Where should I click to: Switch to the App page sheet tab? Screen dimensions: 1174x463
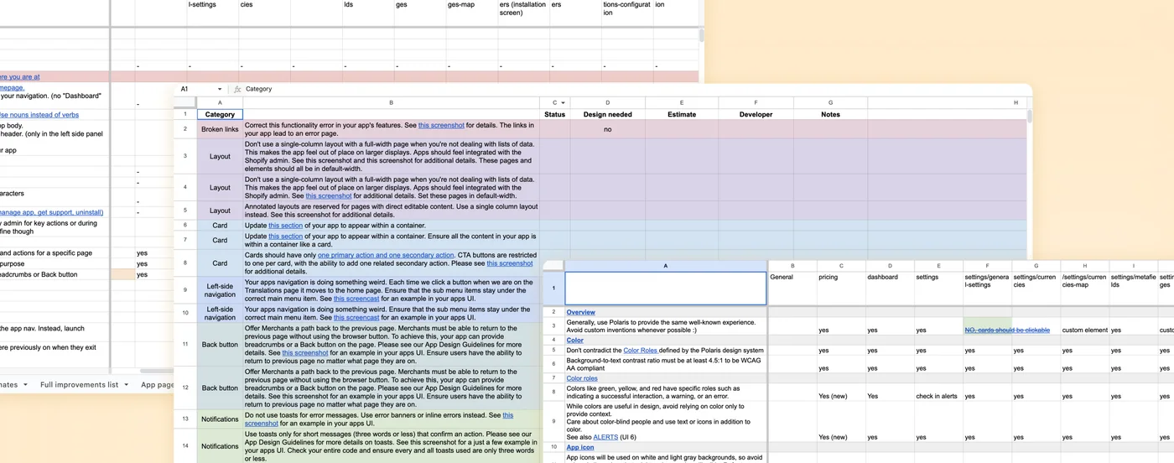(158, 384)
